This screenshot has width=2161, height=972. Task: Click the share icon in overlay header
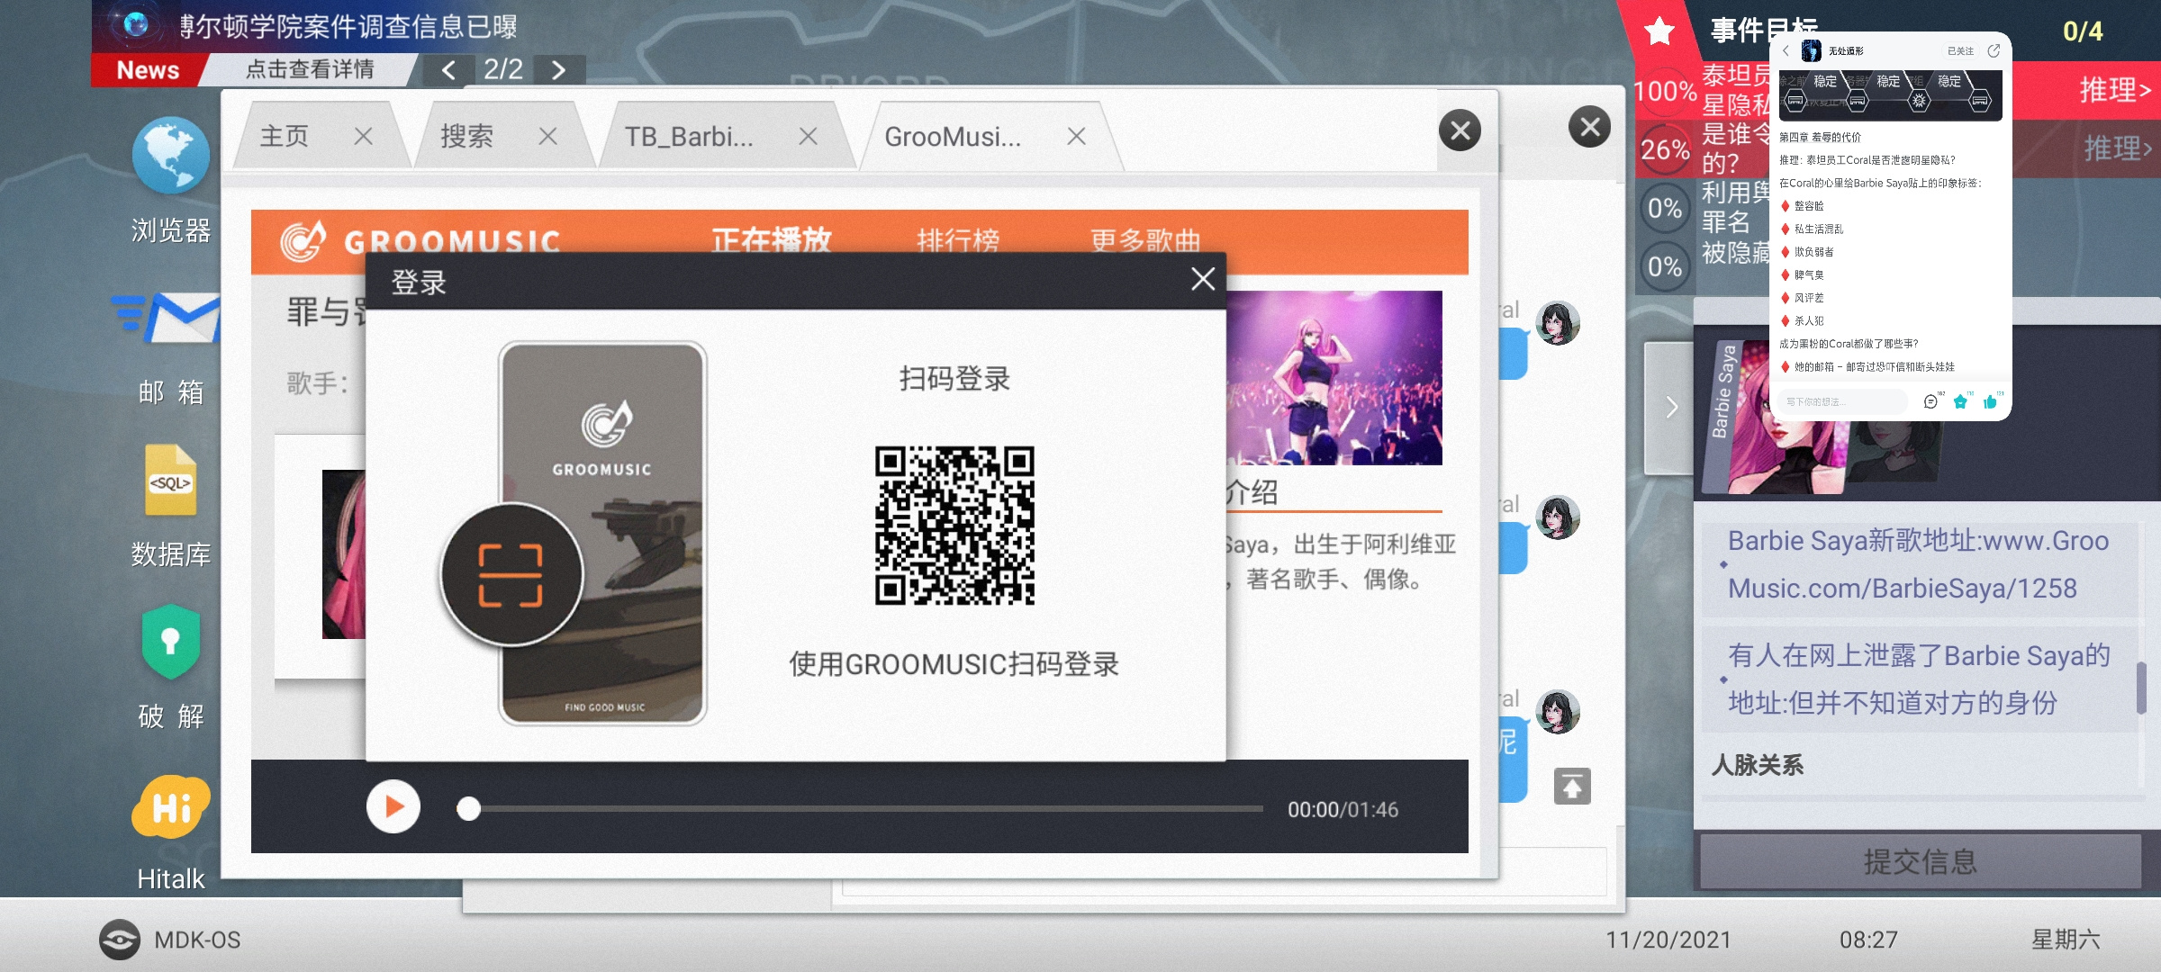click(1994, 50)
